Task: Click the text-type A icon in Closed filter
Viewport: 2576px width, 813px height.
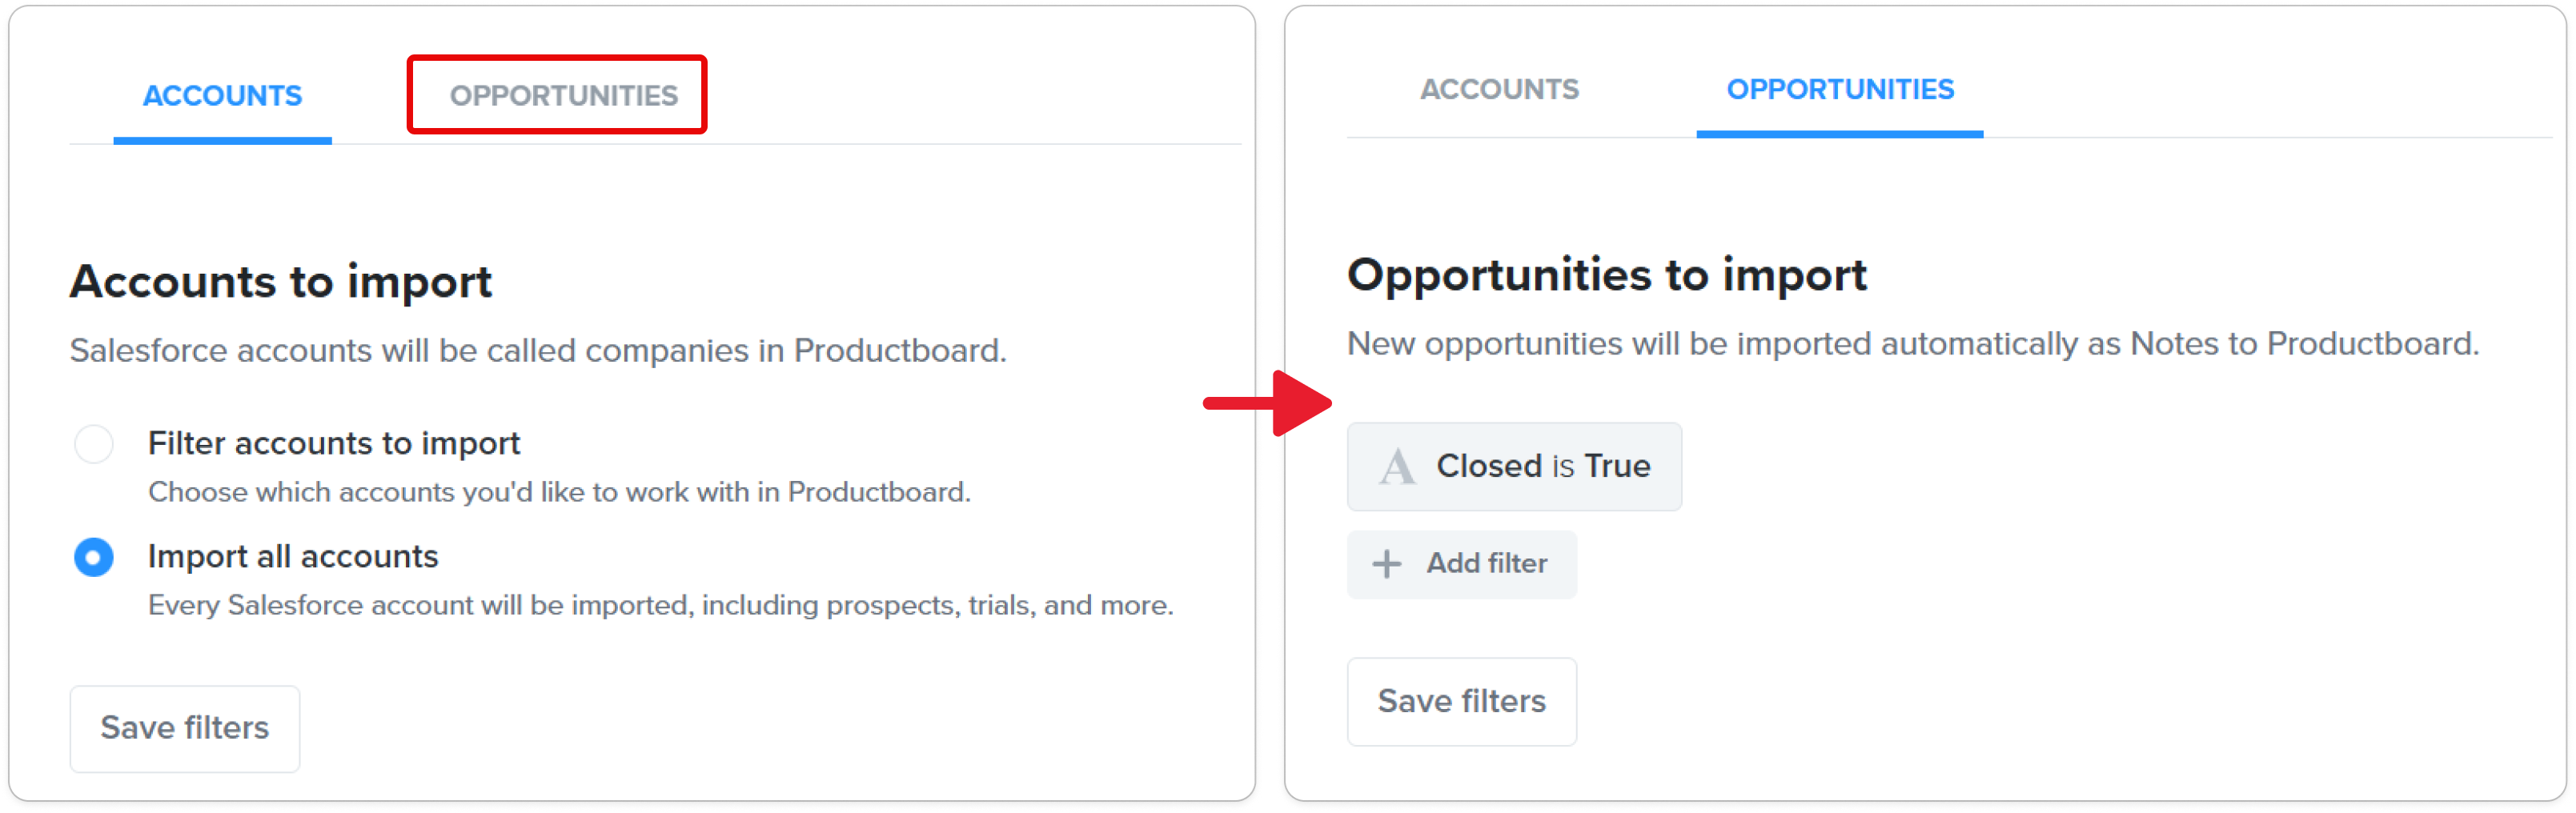Action: point(1397,467)
